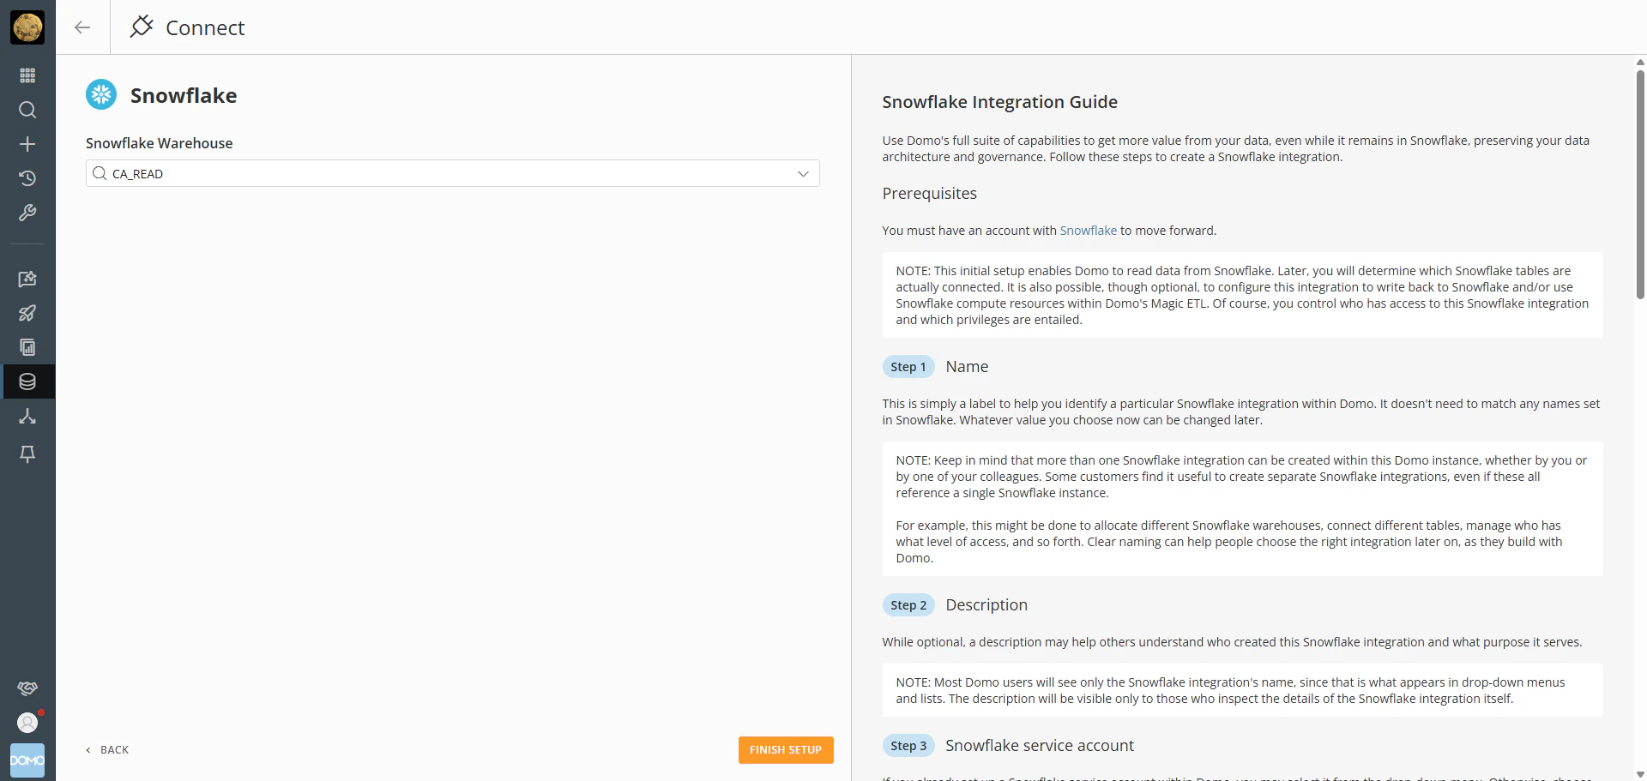Click the Prerequisites heading
This screenshot has height=781, width=1647.
[930, 194]
